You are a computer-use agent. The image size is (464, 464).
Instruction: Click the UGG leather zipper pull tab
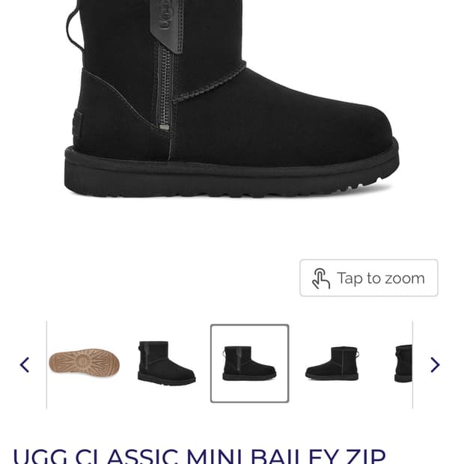pyautogui.click(x=168, y=25)
